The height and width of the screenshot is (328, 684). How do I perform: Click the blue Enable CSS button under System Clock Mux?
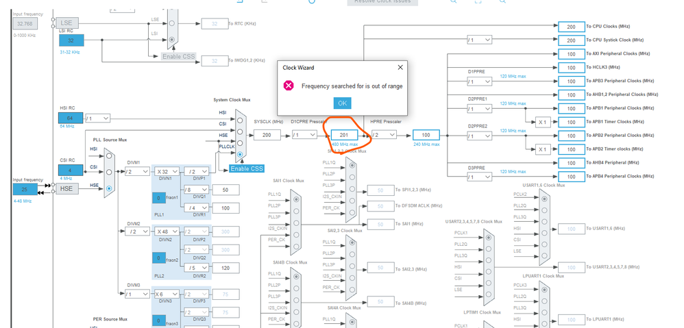click(x=247, y=168)
